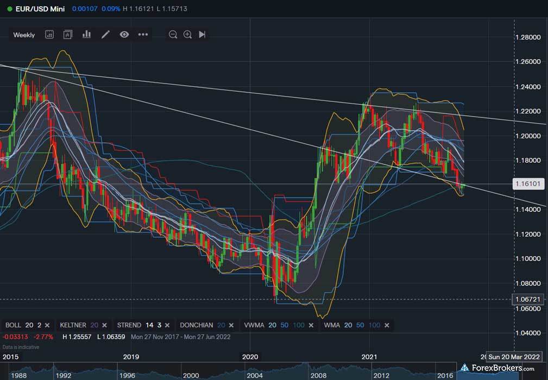Toggle the eye visibility icon
Viewport: 548px width, 380px height.
tap(124, 35)
